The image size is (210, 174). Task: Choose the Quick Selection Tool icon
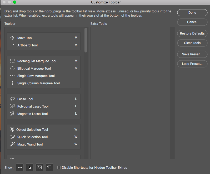point(12,137)
